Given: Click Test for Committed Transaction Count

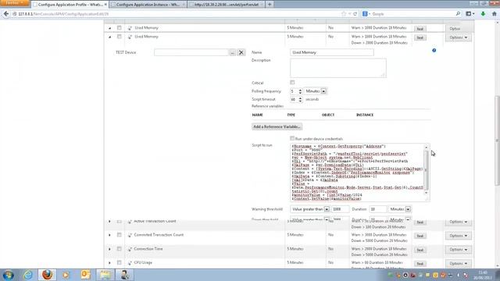Looking at the screenshot, I should [x=420, y=236].
